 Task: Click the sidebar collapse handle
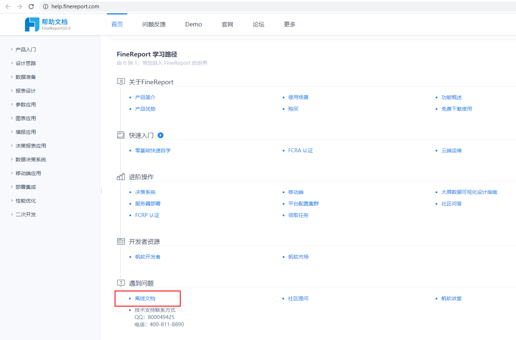click(x=101, y=191)
